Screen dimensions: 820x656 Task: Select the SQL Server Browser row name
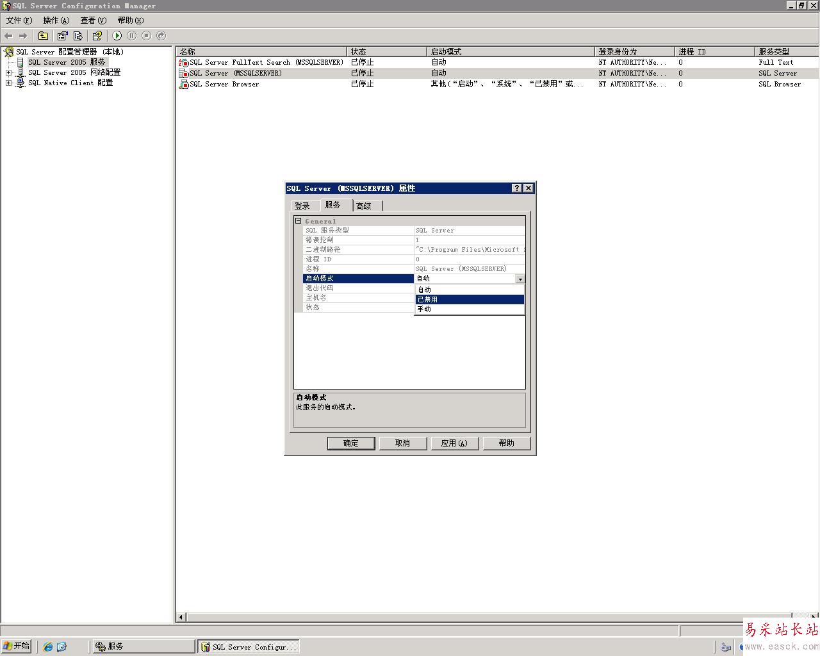pyautogui.click(x=224, y=84)
